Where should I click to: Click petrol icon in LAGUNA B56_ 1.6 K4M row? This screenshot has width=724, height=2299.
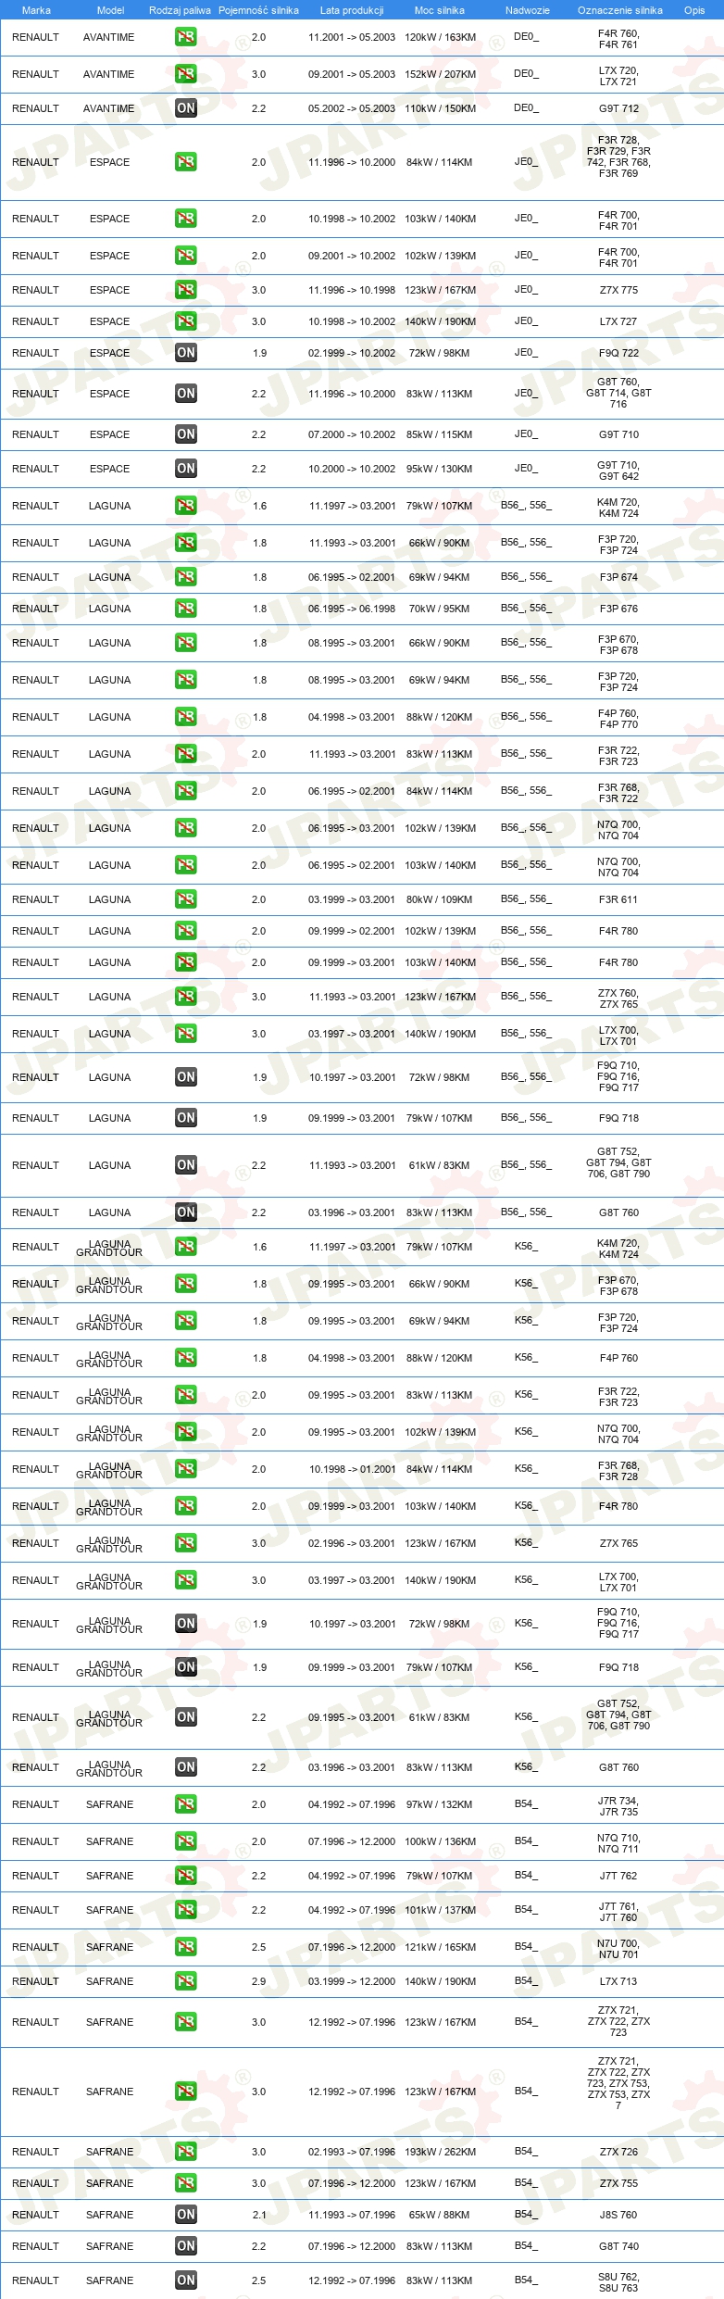186,506
